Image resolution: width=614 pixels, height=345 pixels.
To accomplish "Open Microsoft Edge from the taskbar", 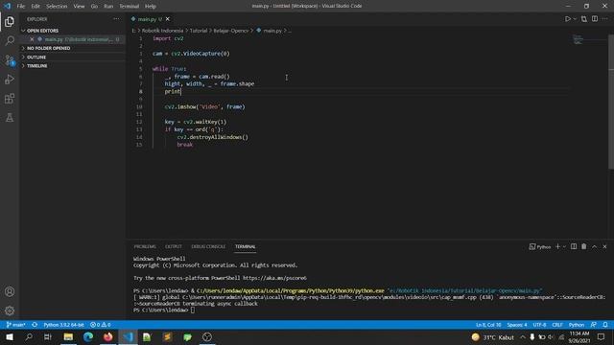I will click(88, 336).
